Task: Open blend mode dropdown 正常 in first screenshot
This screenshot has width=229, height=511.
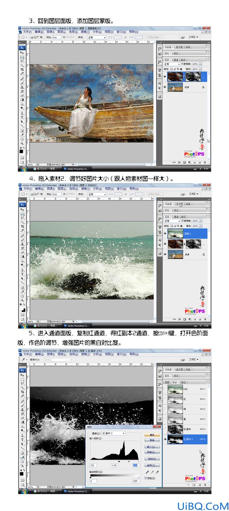Action: point(172,64)
